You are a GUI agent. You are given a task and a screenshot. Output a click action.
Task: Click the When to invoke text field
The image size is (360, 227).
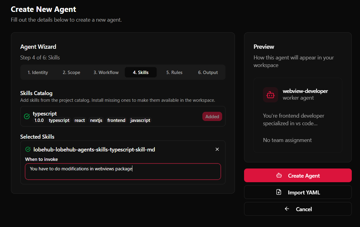pyautogui.click(x=123, y=172)
